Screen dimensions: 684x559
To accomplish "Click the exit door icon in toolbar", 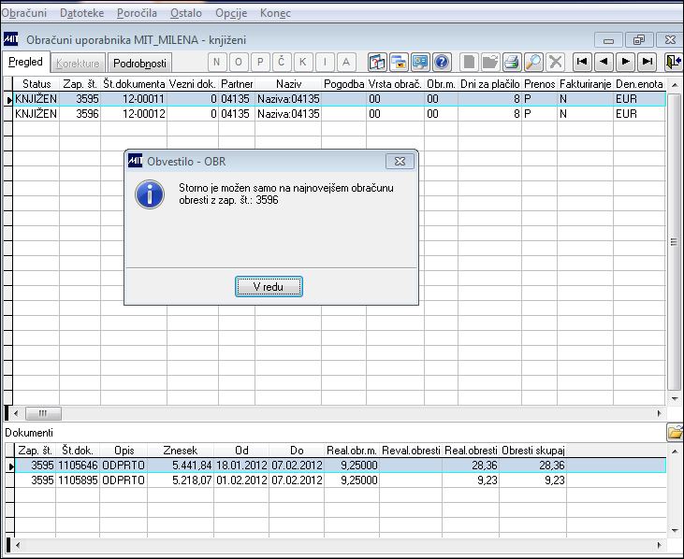I will click(x=673, y=62).
